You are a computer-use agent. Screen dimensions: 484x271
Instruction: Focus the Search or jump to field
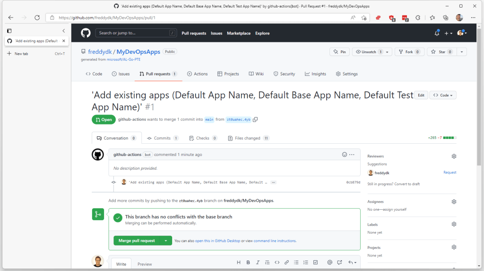[136, 33]
